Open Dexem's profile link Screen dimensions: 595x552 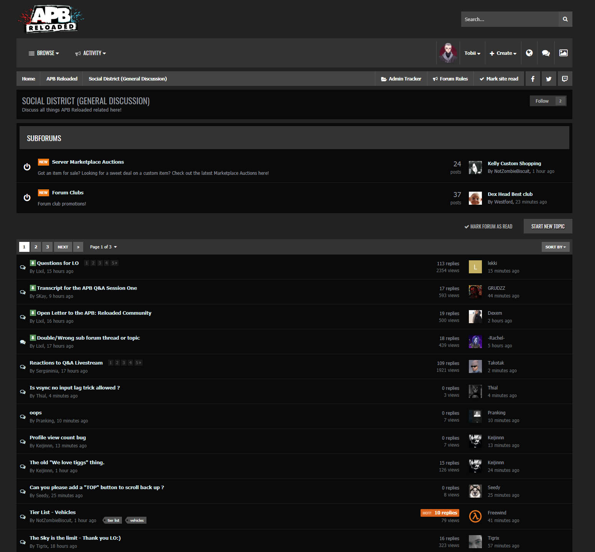(495, 313)
